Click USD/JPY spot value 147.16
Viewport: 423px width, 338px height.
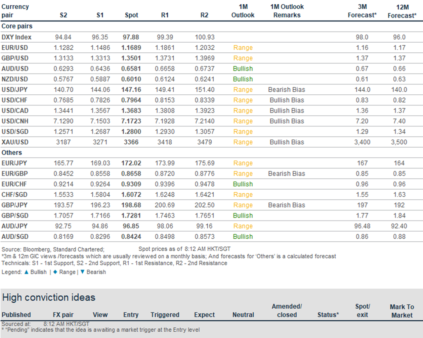coord(131,90)
